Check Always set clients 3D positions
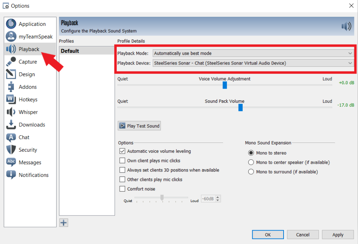Screen dimensions: 358x244 [122, 170]
